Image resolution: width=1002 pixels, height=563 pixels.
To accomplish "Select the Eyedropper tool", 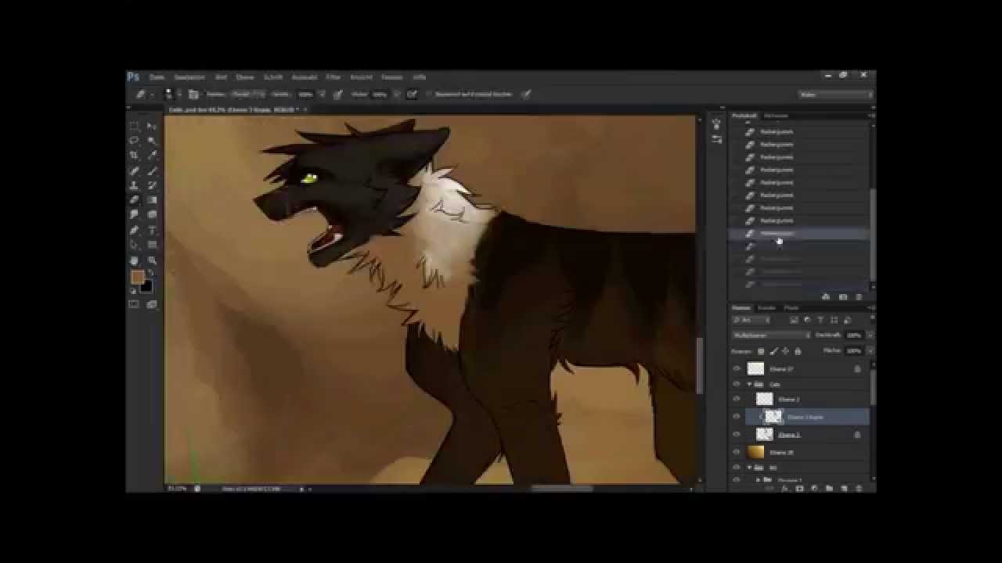I will coord(152,156).
